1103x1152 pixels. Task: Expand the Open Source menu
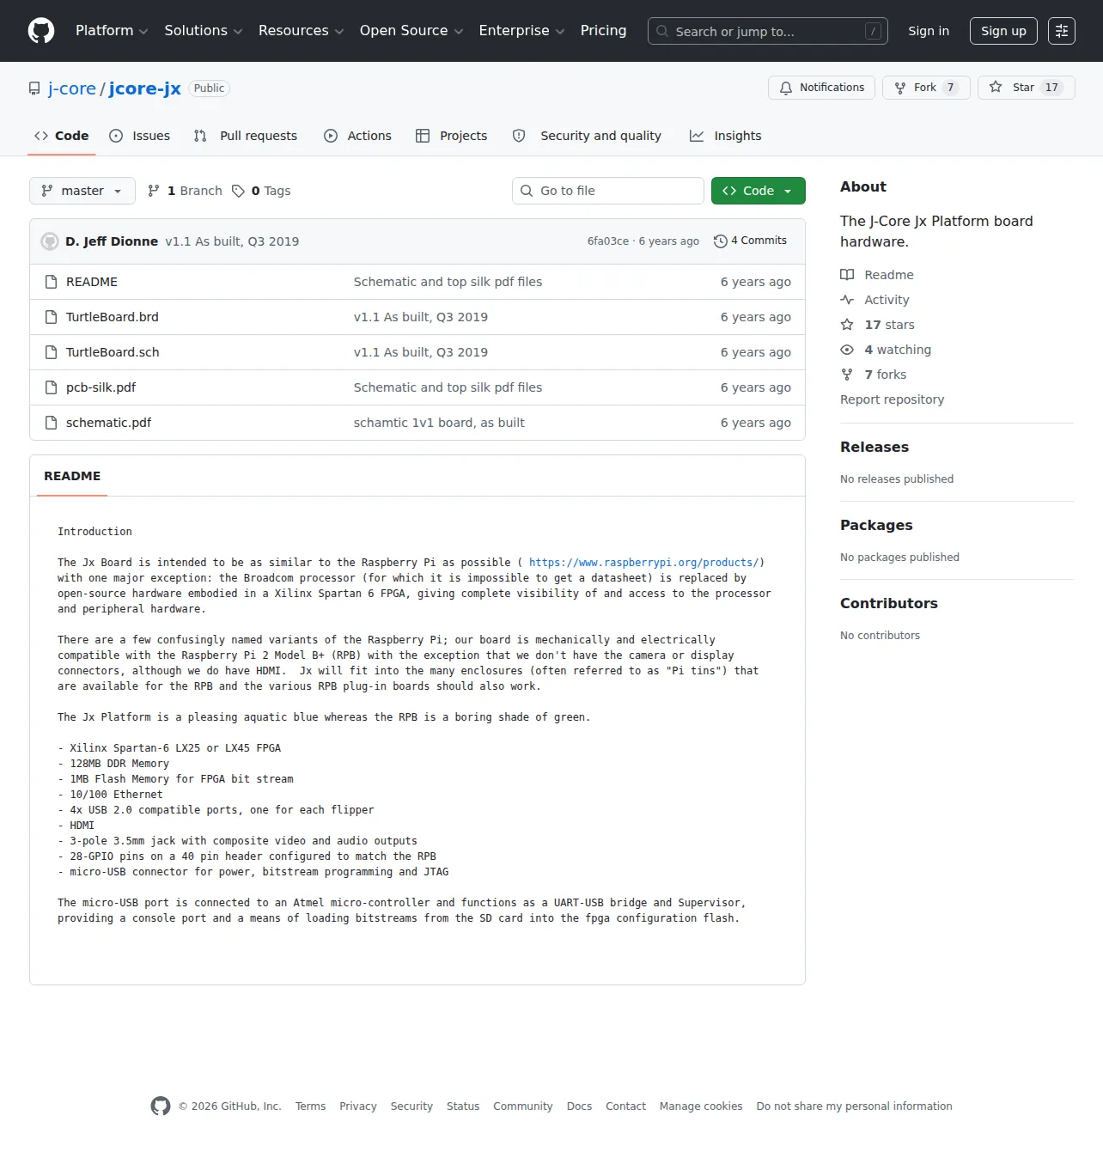[x=411, y=31]
